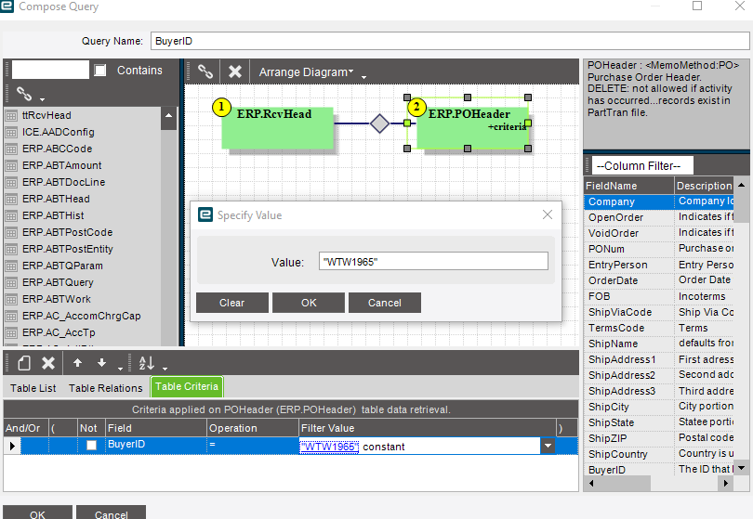The height and width of the screenshot is (519, 753).
Task: Open the overflow arrow beside the move down icon
Action: tap(120, 369)
